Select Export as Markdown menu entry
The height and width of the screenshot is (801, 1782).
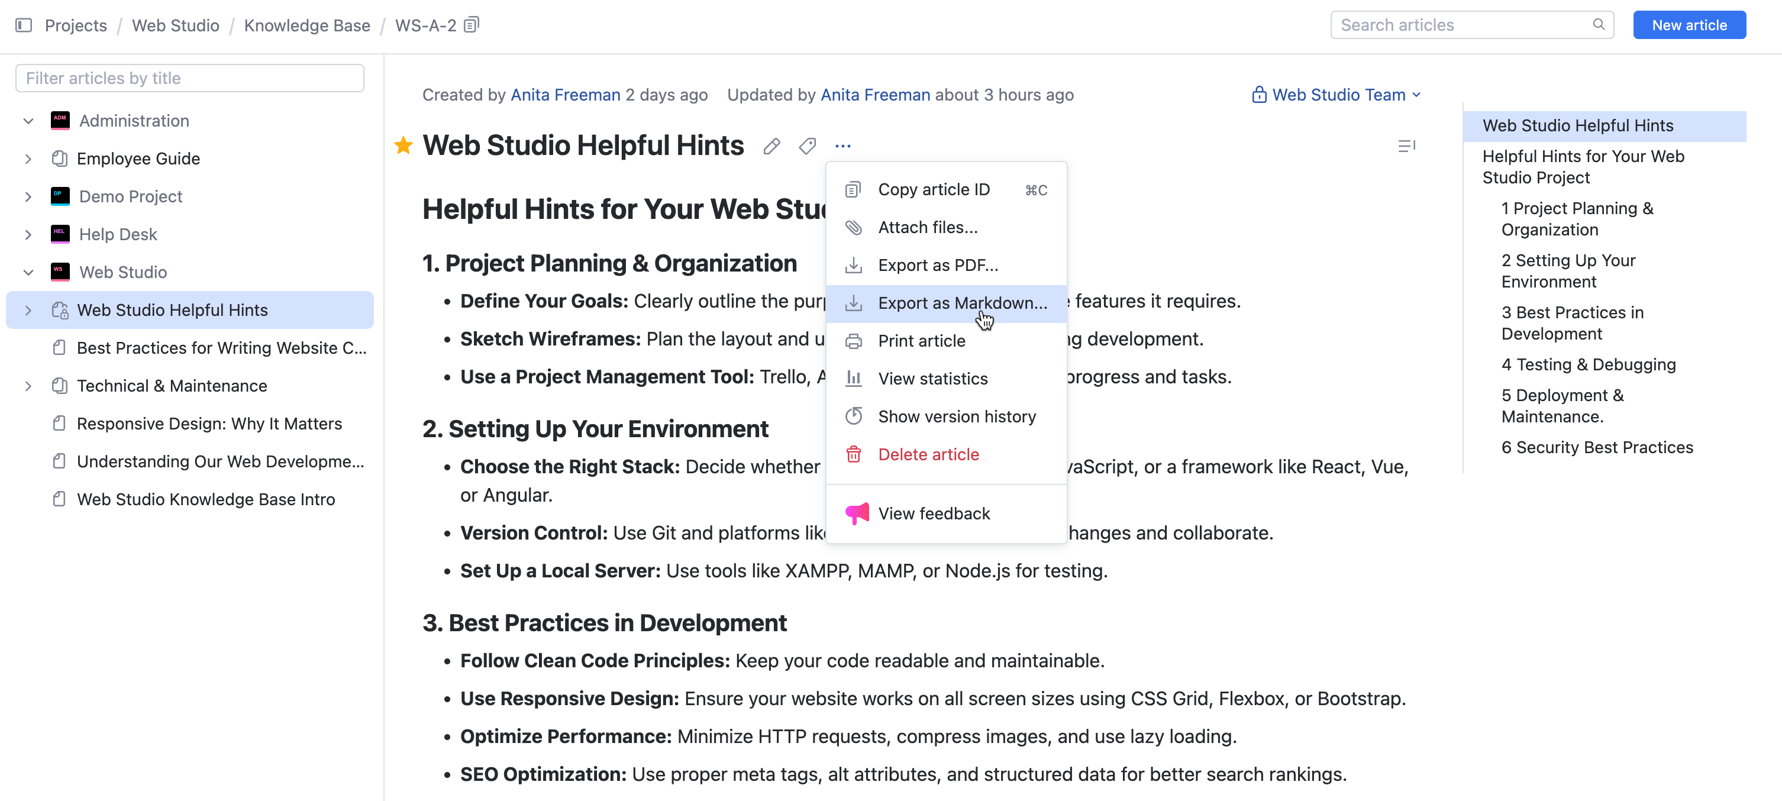[961, 303]
